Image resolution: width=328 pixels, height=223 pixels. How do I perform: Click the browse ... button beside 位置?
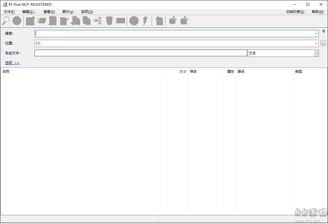click(323, 44)
